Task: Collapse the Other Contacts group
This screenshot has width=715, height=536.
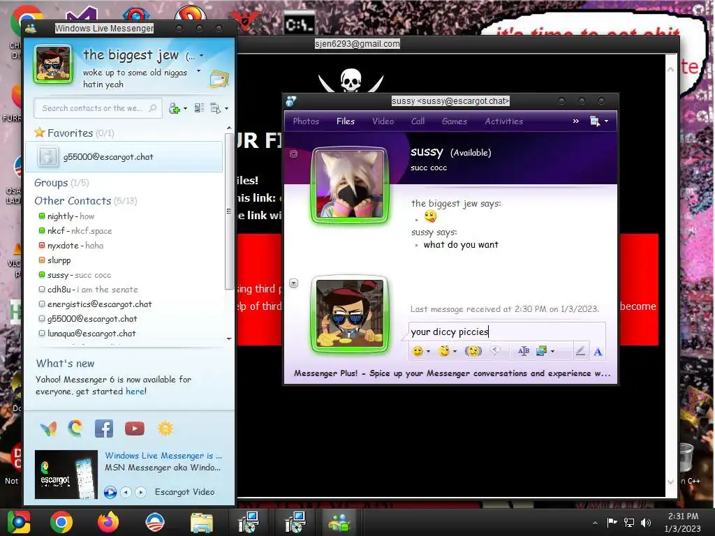Action: [x=86, y=201]
